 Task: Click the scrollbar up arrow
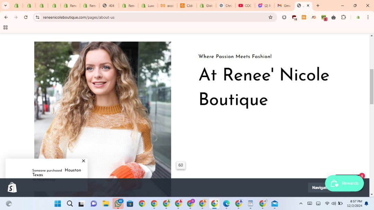click(372, 36)
